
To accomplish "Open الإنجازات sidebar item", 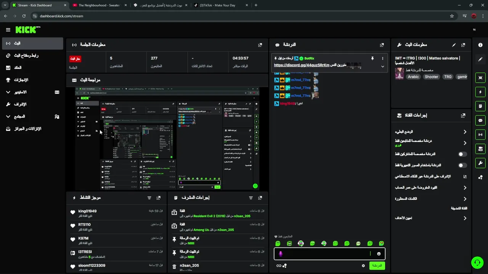I will click(32, 80).
